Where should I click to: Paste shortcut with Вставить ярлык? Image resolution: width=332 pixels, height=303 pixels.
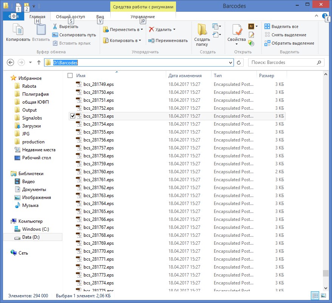(x=71, y=43)
